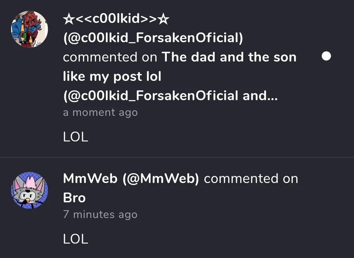Click the (@c00lkid_ForsakenOficial) handle under display name
The height and width of the screenshot is (258, 354).
[153, 38]
